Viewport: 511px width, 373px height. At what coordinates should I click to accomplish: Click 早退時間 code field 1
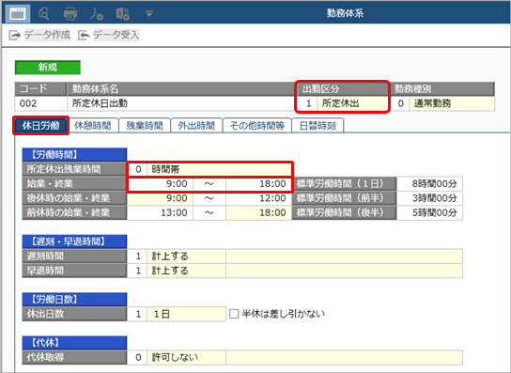[137, 271]
